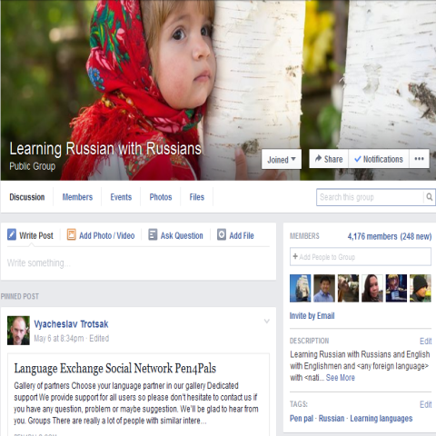Click the Share arrow button
436x436 pixels.
(x=329, y=159)
